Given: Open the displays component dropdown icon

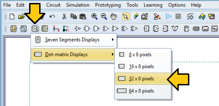Looking at the screenshot, I should [35, 29].
